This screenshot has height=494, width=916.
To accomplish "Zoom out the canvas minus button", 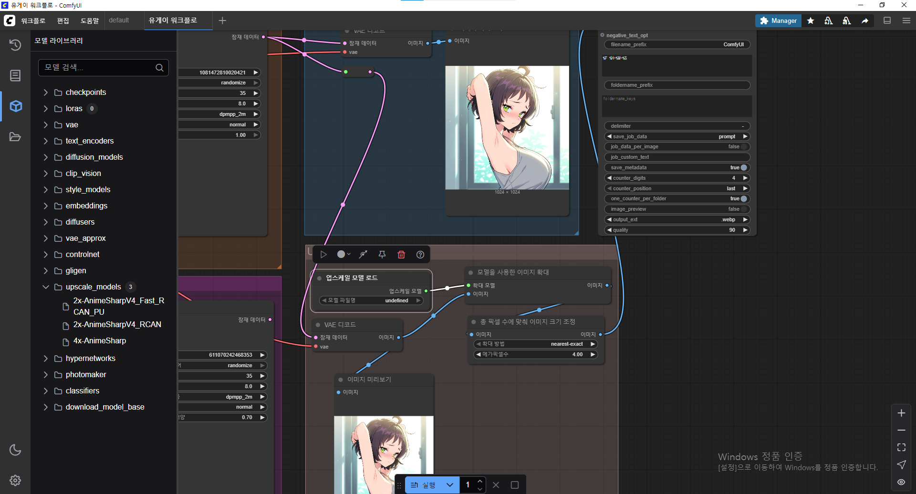I will pos(901,430).
